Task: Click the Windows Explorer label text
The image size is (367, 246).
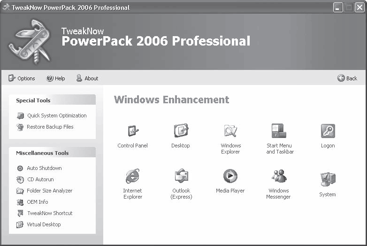Action: [230, 149]
